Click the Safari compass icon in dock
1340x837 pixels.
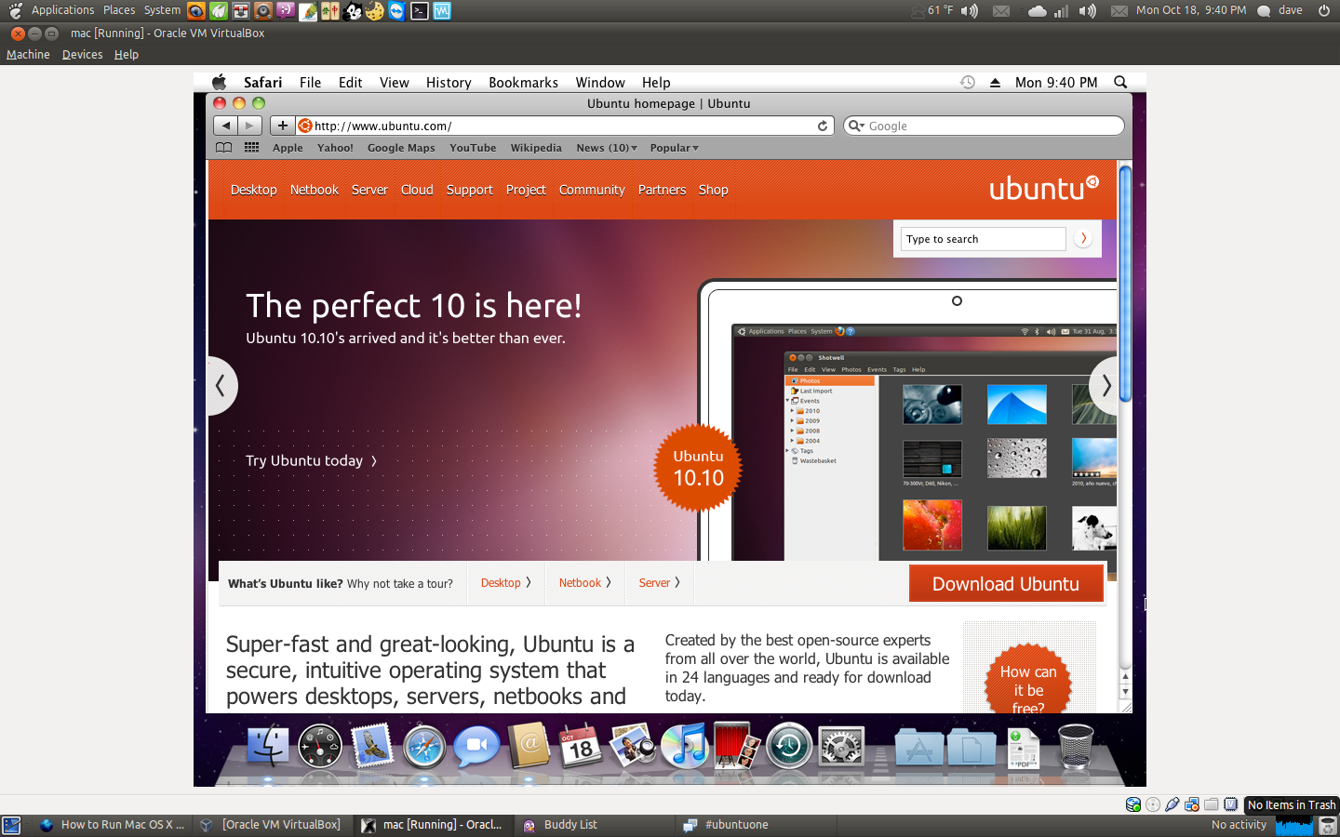tap(424, 747)
